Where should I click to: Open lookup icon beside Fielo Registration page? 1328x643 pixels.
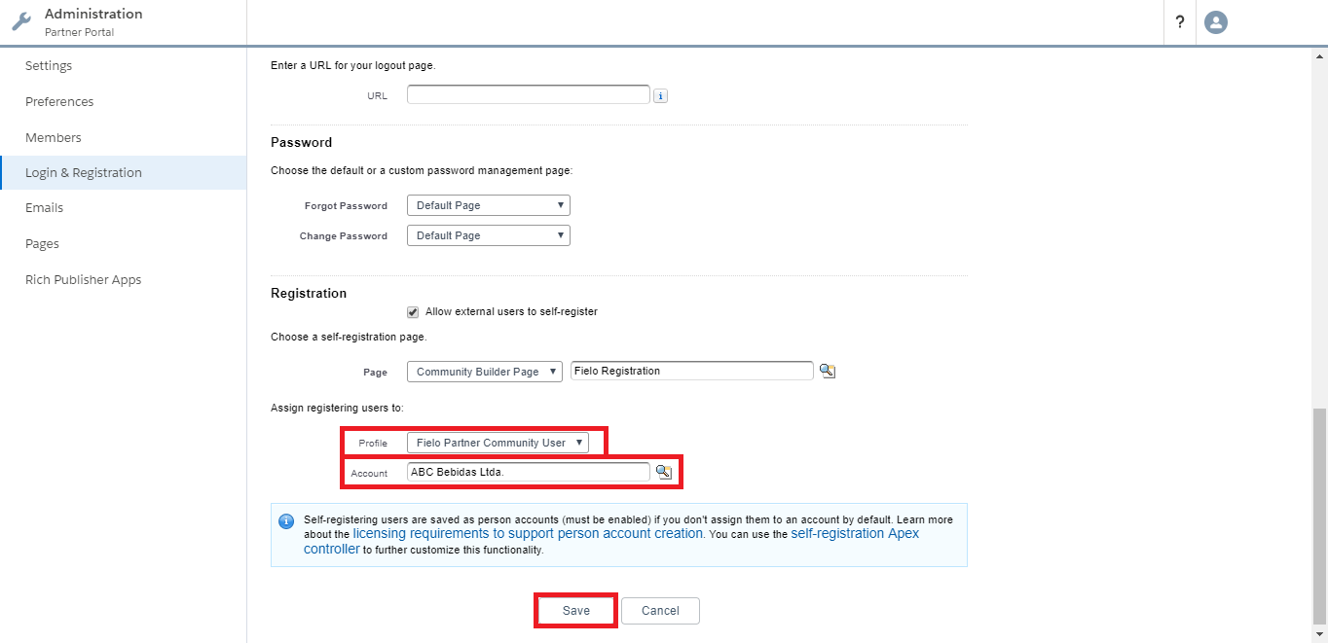[x=827, y=371]
